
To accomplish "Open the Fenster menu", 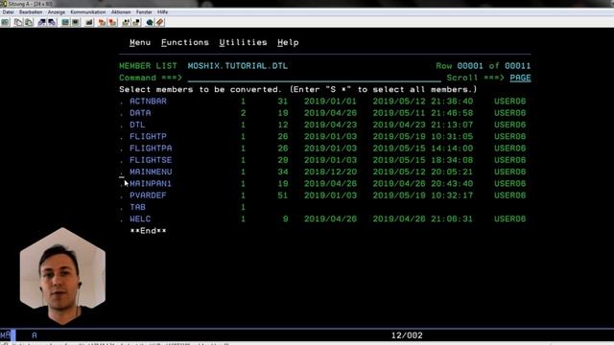I will point(144,12).
